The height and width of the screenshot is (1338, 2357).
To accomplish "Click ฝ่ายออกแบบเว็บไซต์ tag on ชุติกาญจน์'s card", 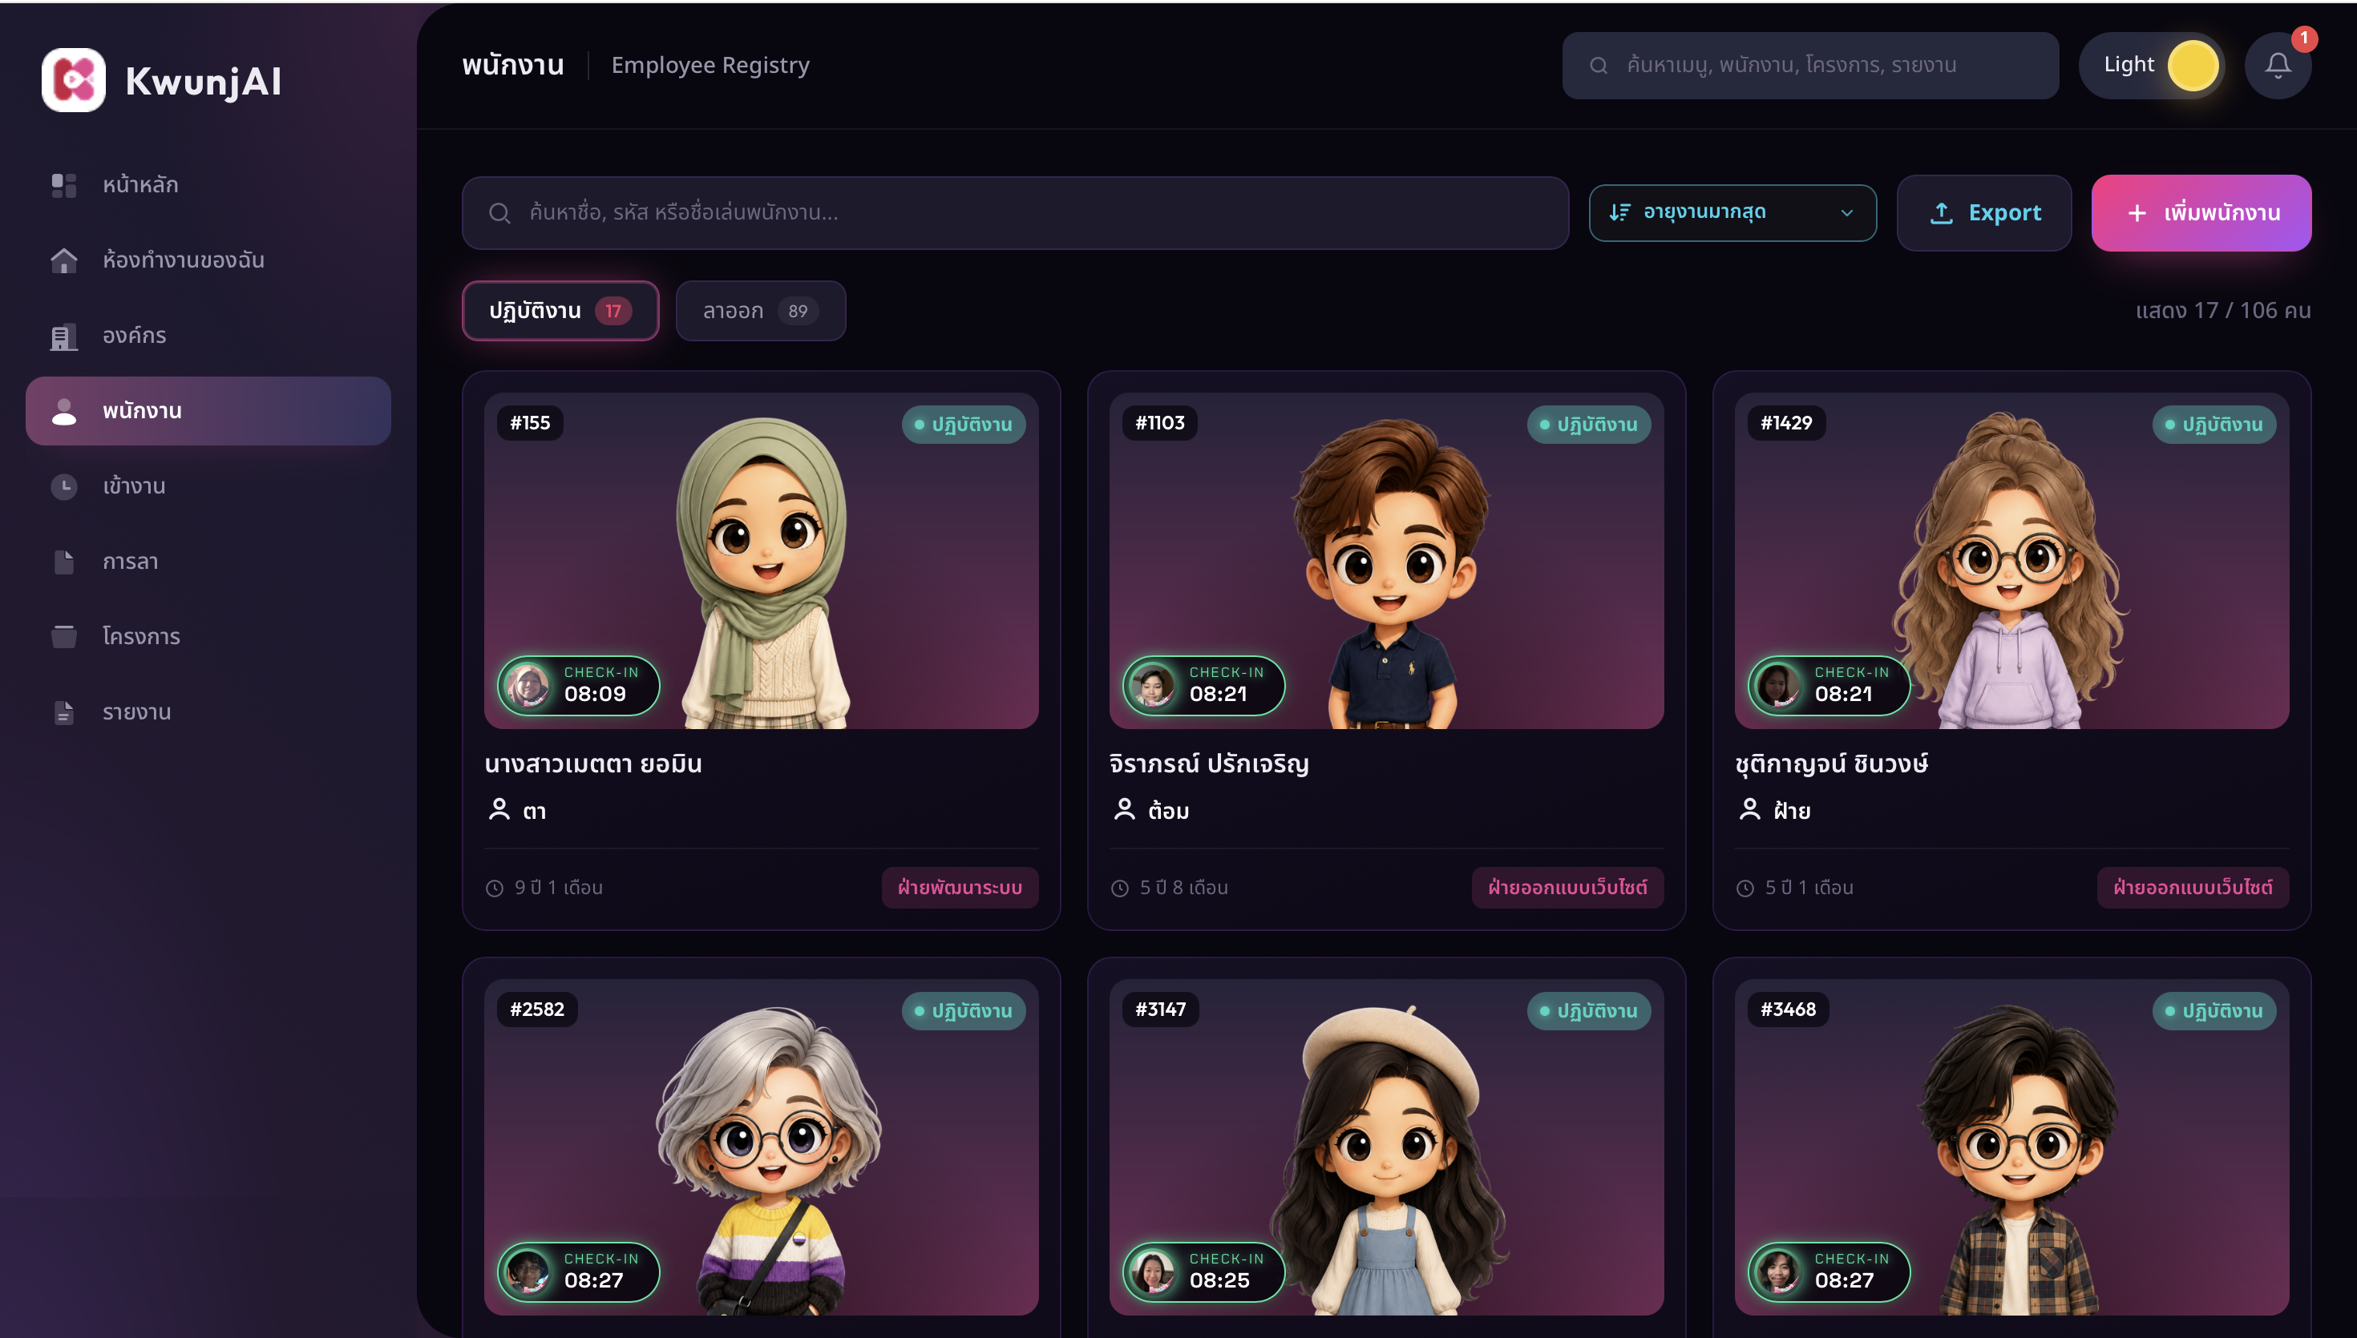I will click(2193, 888).
